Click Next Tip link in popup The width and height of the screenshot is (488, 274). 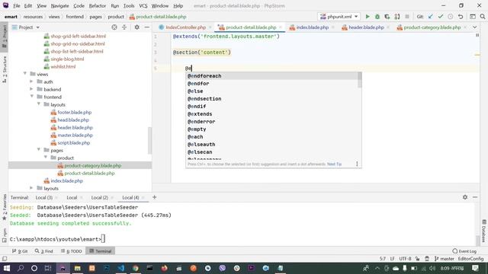[334, 164]
